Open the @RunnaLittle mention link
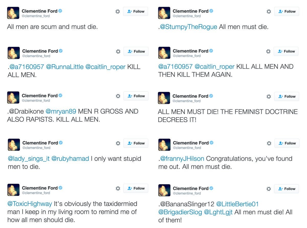307x228 pixels. (x=64, y=67)
